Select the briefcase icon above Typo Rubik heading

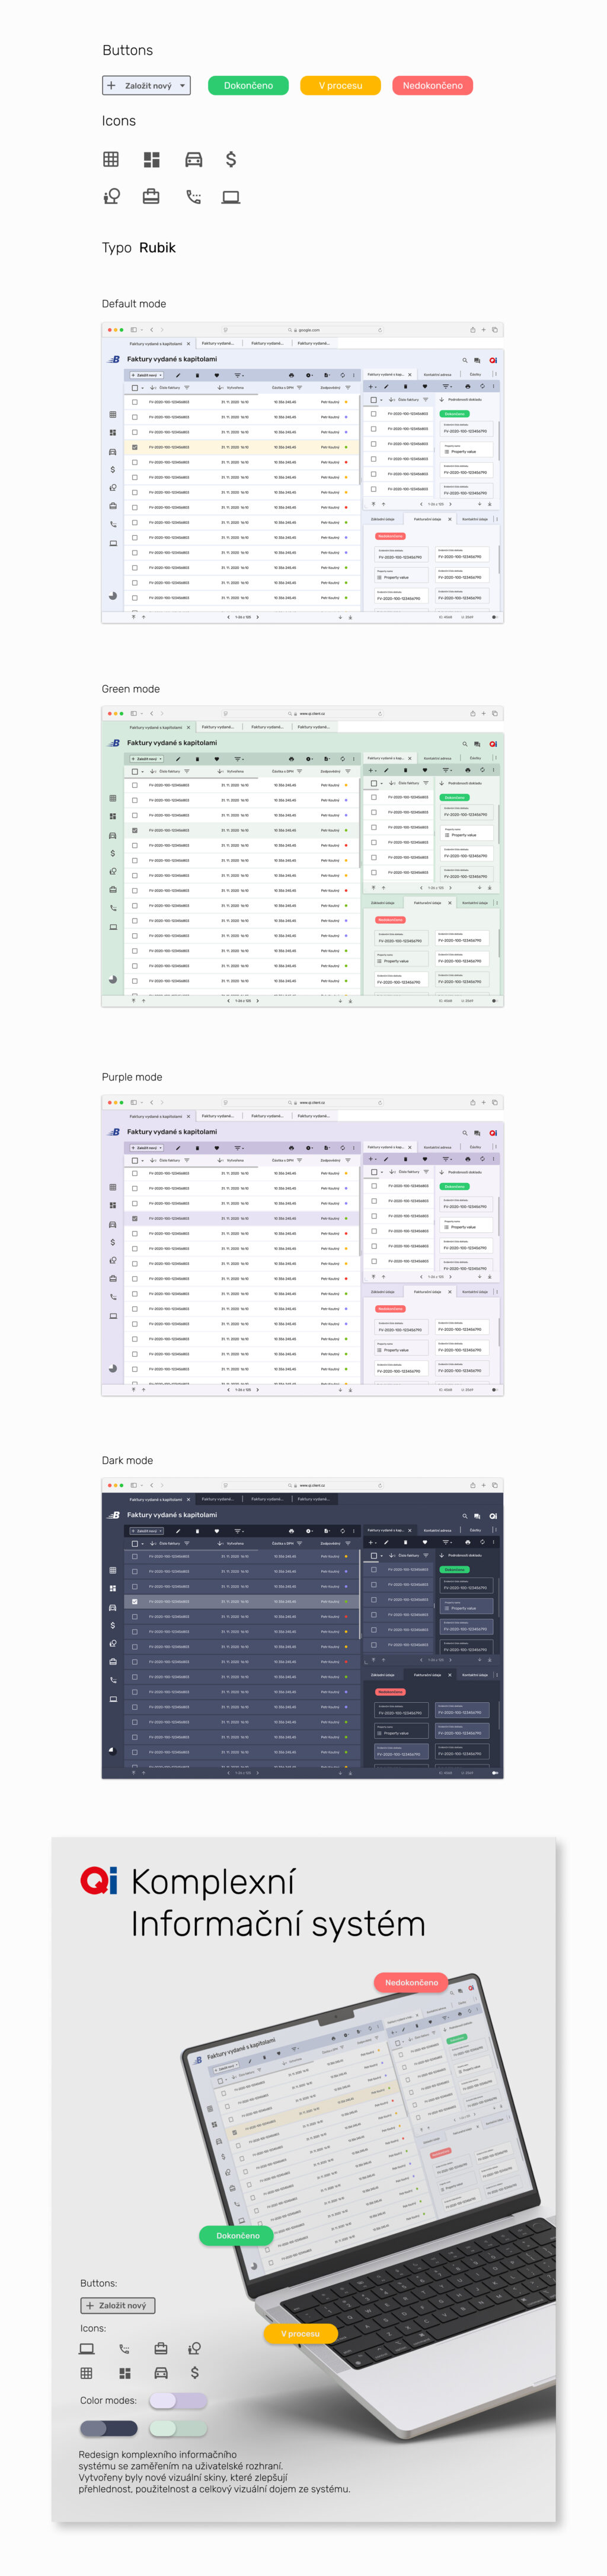[x=151, y=197]
